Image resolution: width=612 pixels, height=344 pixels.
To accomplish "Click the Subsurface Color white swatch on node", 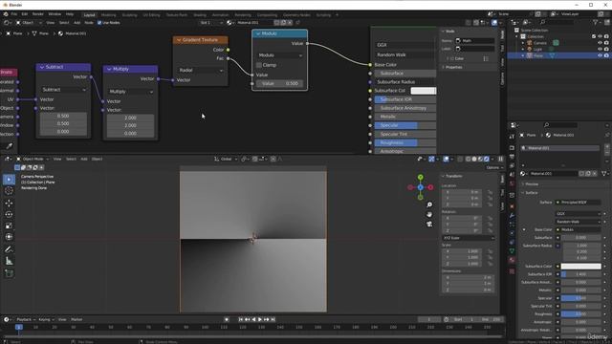I will (423, 91).
